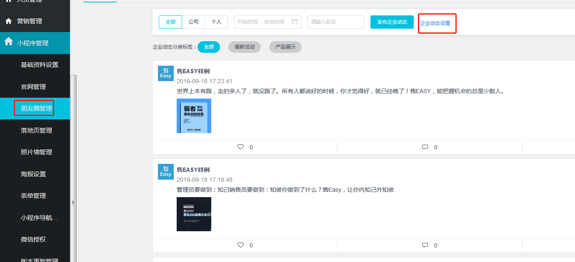Switch to the 公司 filter tab
Image resolution: width=575 pixels, height=262 pixels.
193,22
